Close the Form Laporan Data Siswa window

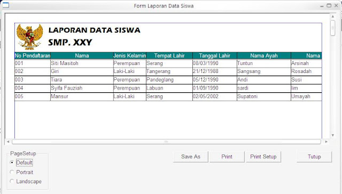(336, 6)
